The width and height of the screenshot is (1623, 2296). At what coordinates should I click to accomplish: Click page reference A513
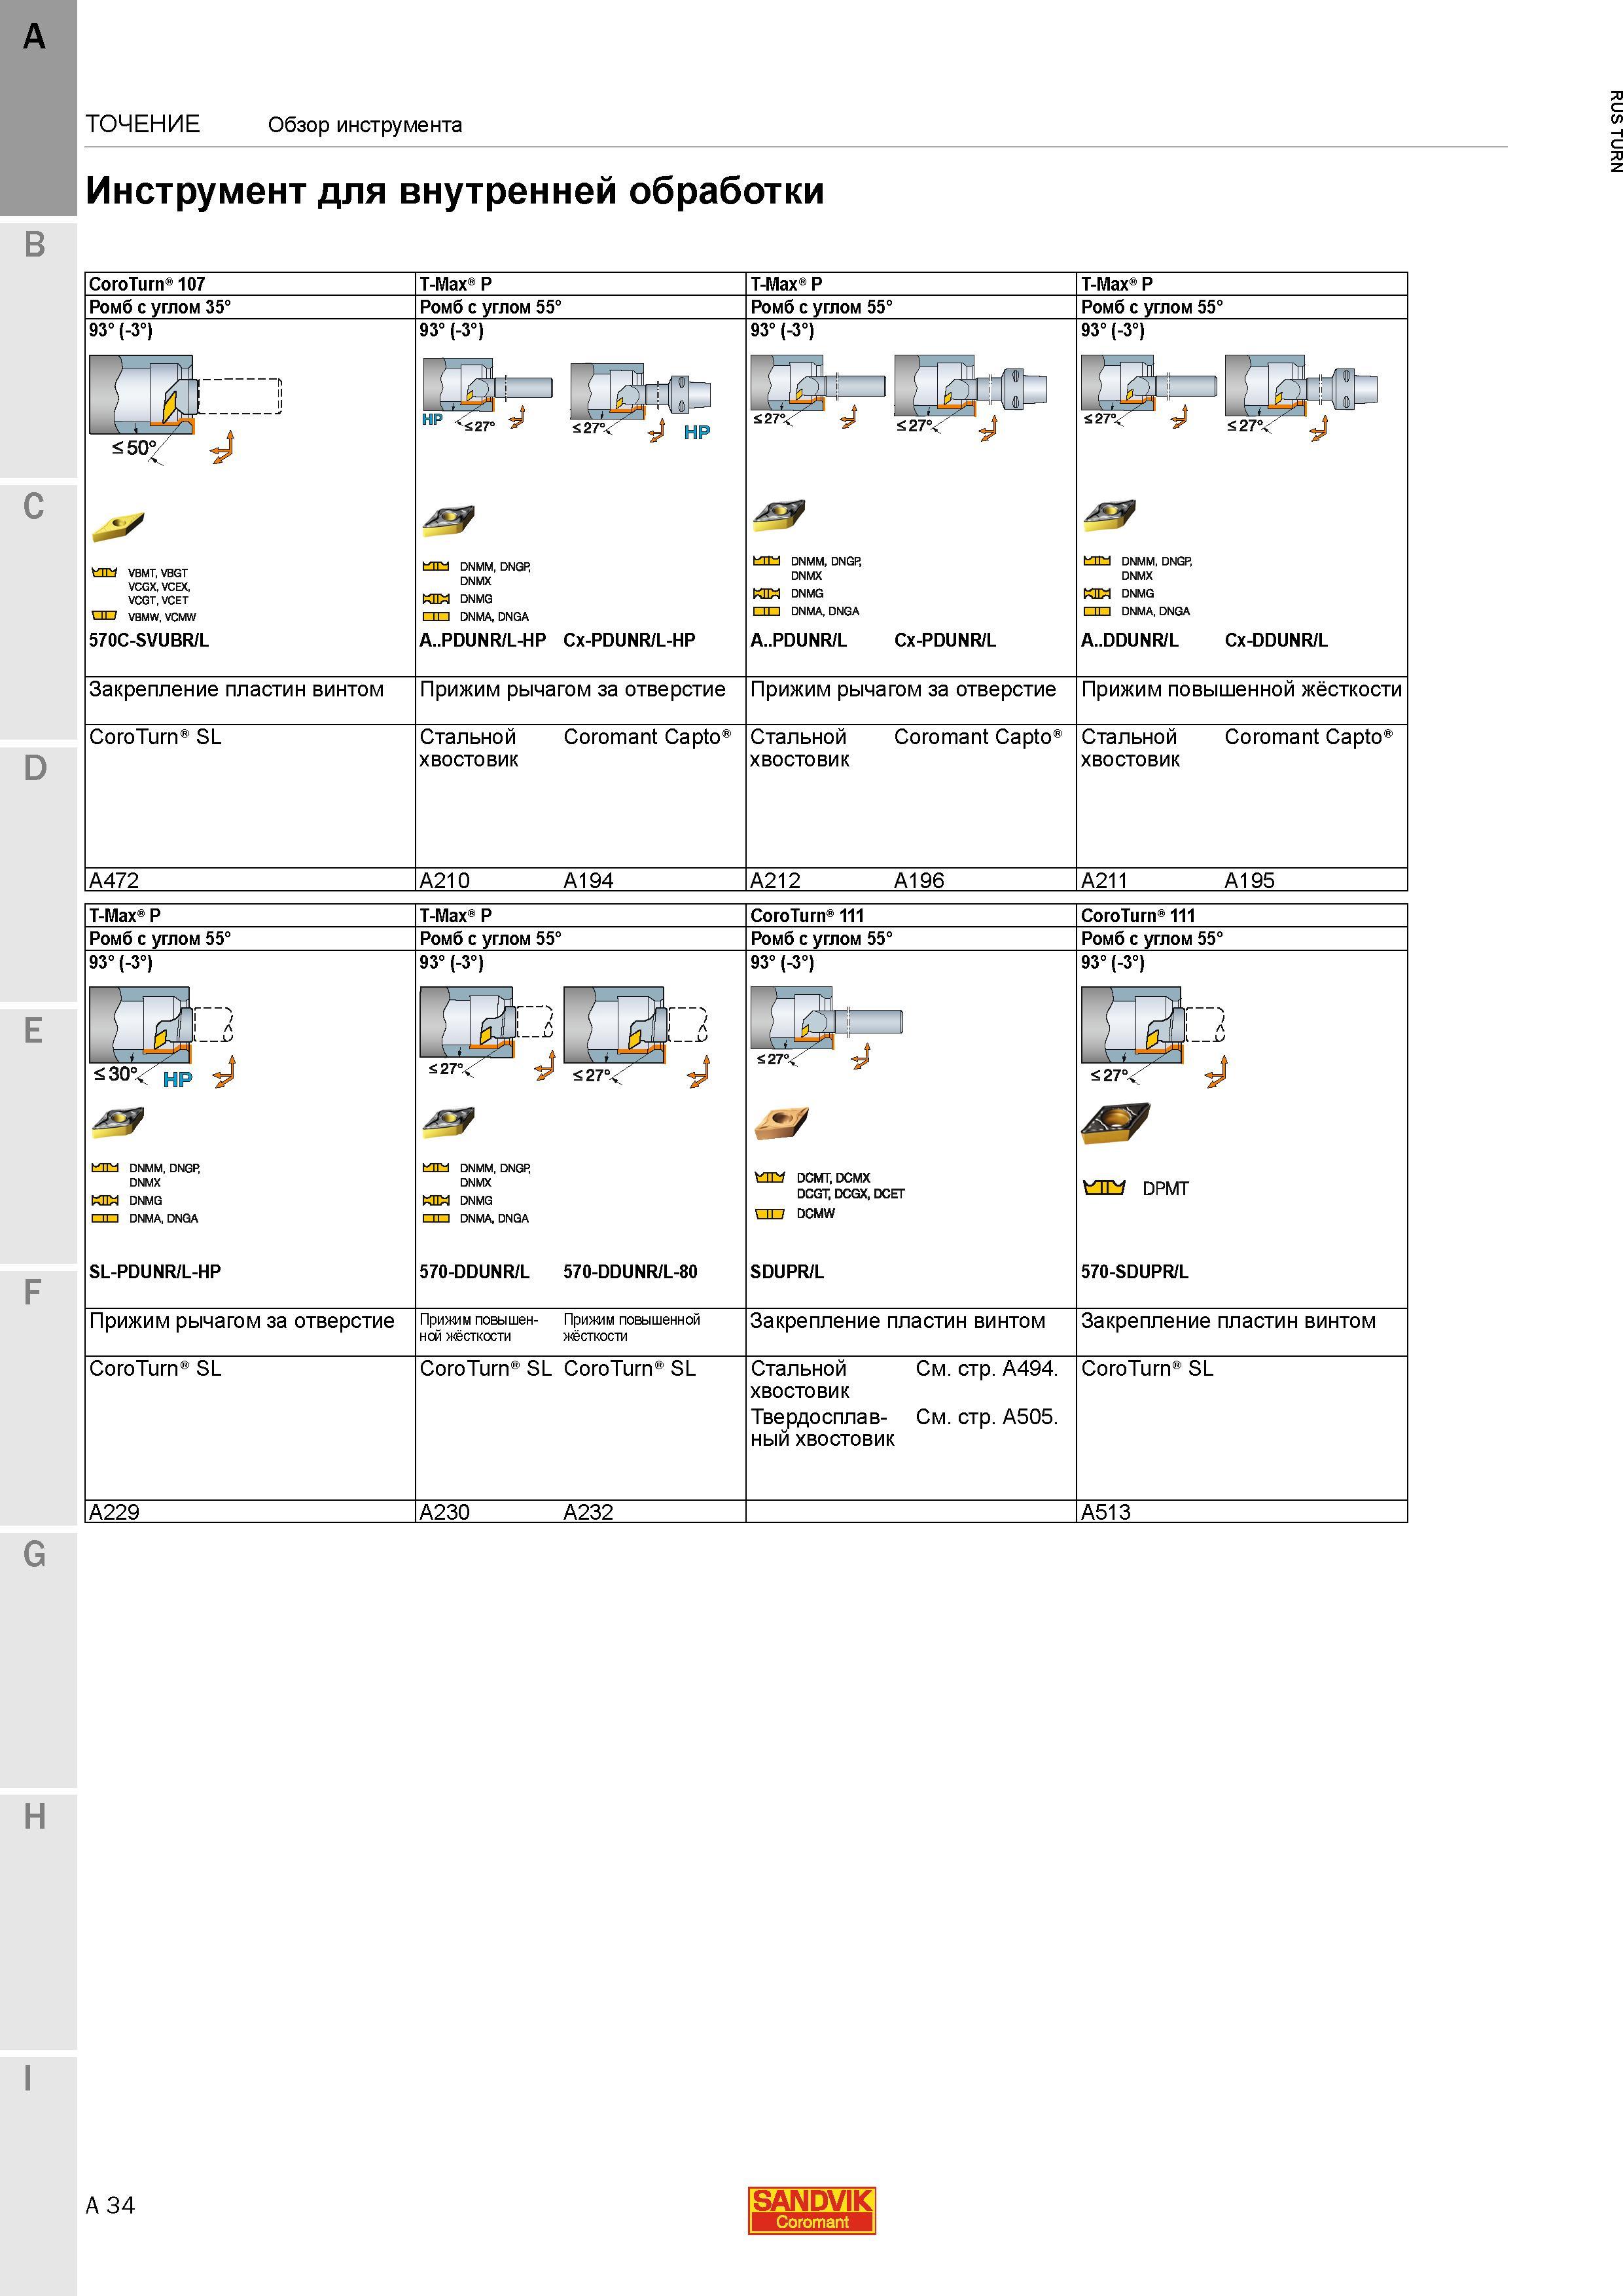point(1105,1512)
